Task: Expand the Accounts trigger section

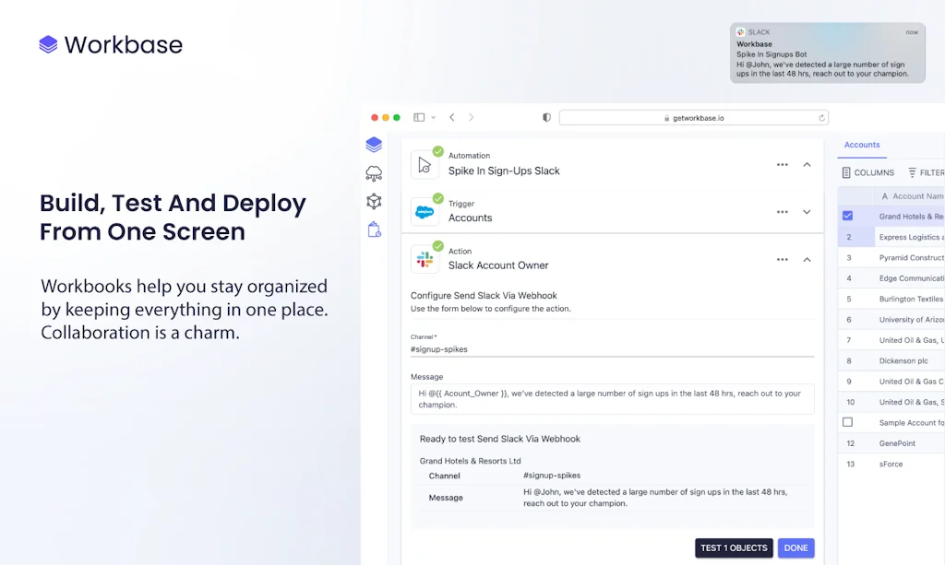Action: click(807, 212)
